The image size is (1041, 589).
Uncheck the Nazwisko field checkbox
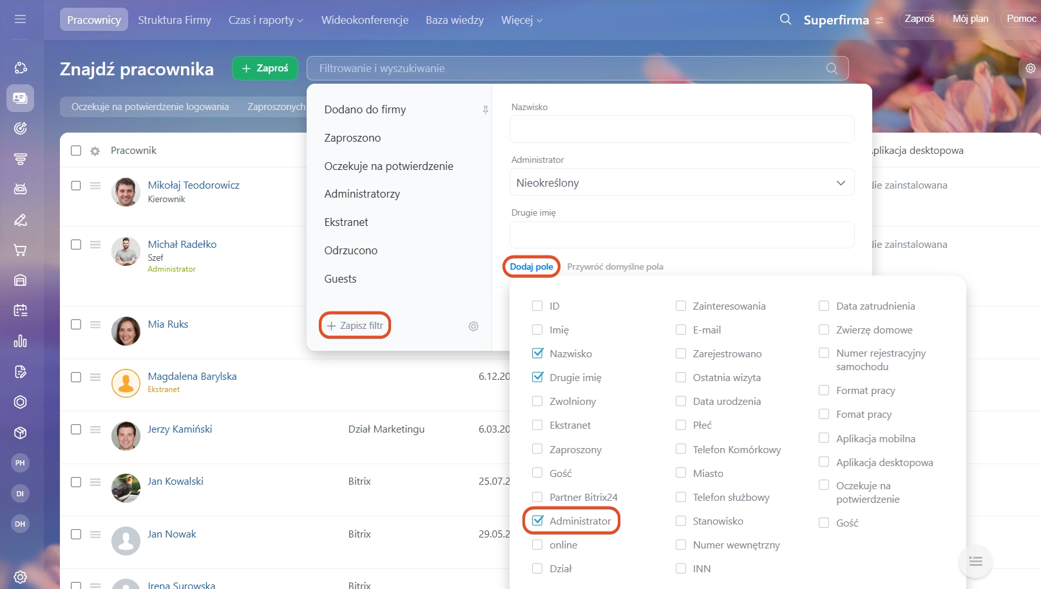pyautogui.click(x=537, y=353)
